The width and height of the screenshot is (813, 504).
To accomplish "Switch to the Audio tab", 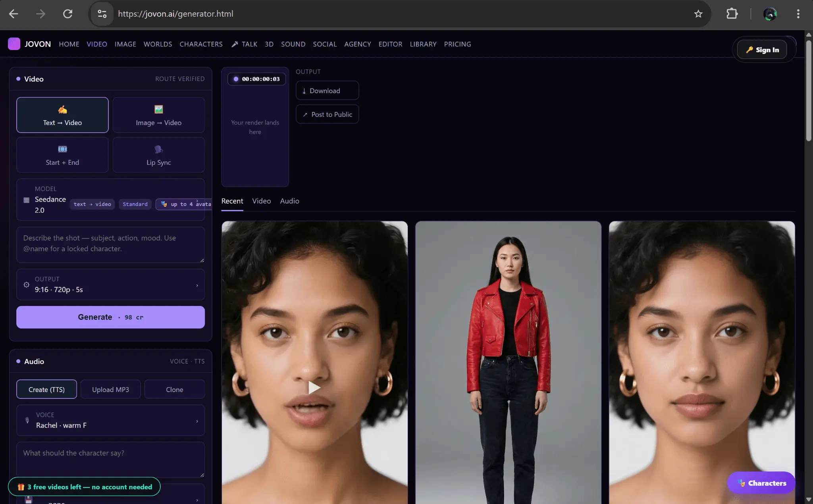I will (290, 201).
